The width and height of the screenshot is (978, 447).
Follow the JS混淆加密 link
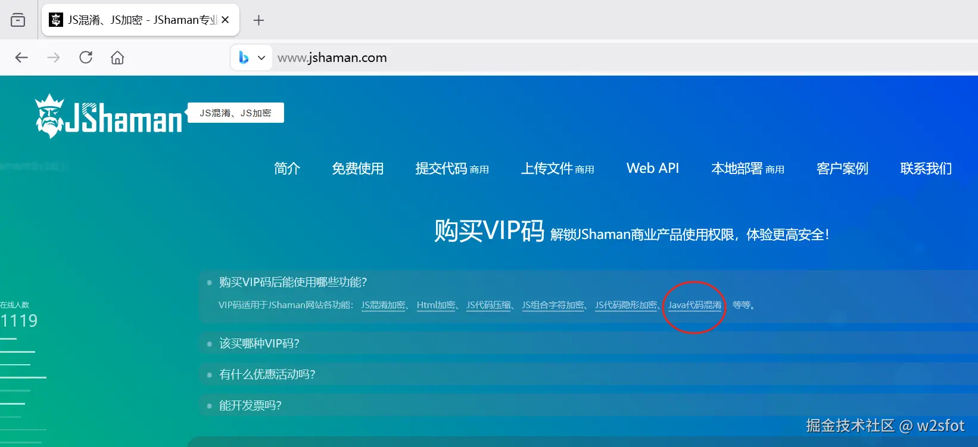point(383,305)
